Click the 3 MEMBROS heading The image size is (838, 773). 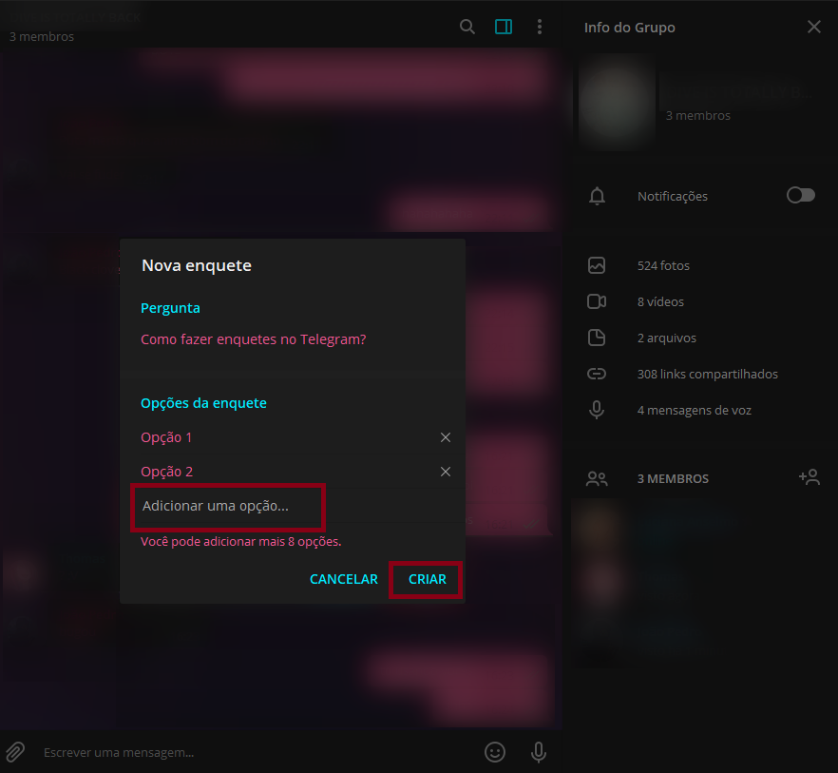click(x=673, y=479)
